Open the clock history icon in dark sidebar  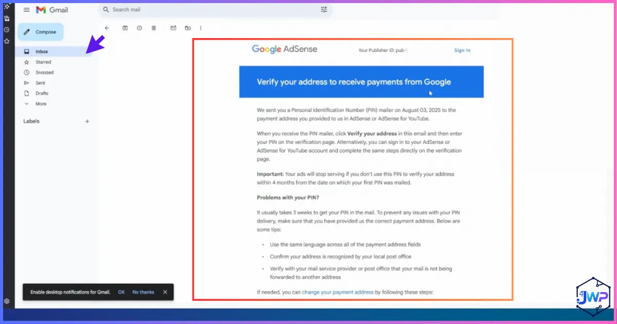tap(7, 29)
